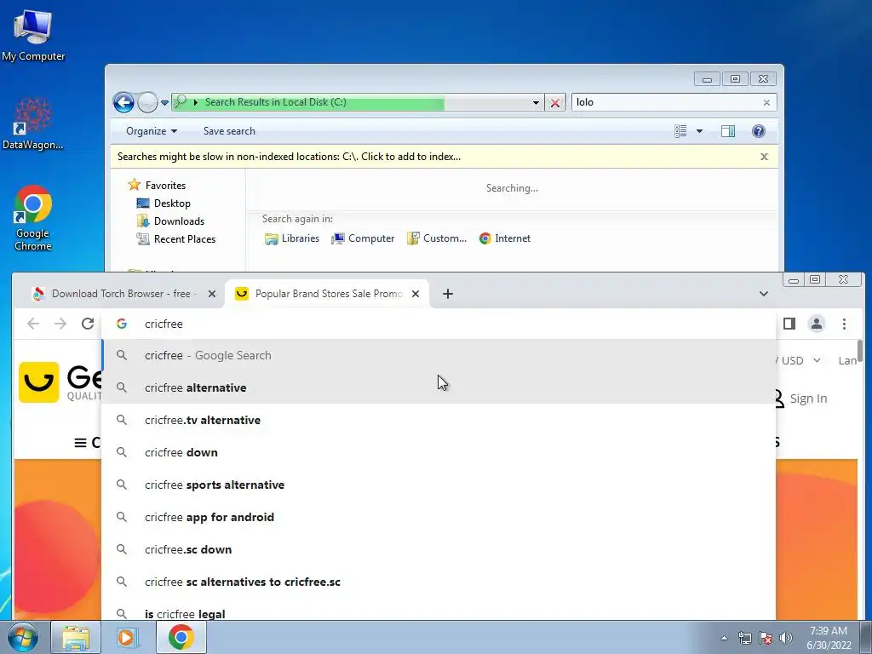Open the Chrome profile avatar menu

(817, 324)
